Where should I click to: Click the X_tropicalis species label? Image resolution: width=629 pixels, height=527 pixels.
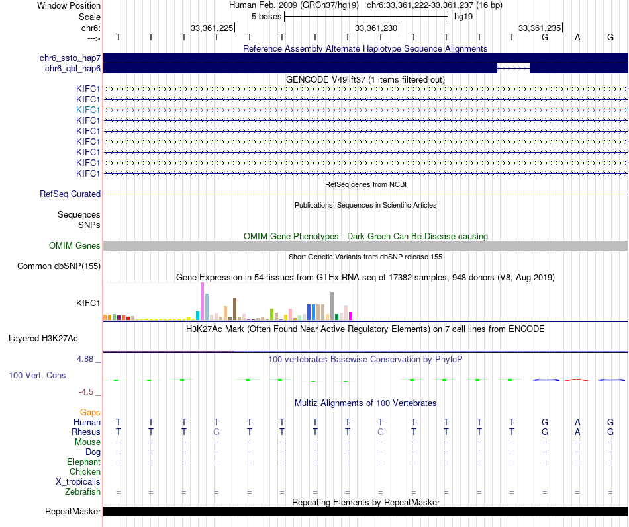78,482
